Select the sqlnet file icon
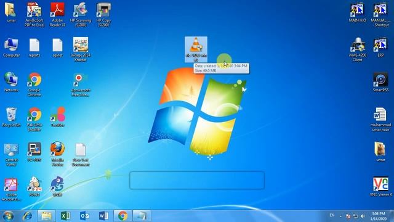Viewport: 394px width, 222px height. (x=57, y=48)
